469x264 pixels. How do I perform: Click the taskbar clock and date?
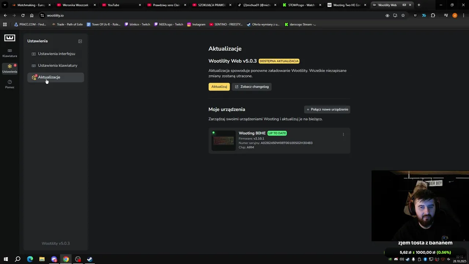(x=459, y=259)
